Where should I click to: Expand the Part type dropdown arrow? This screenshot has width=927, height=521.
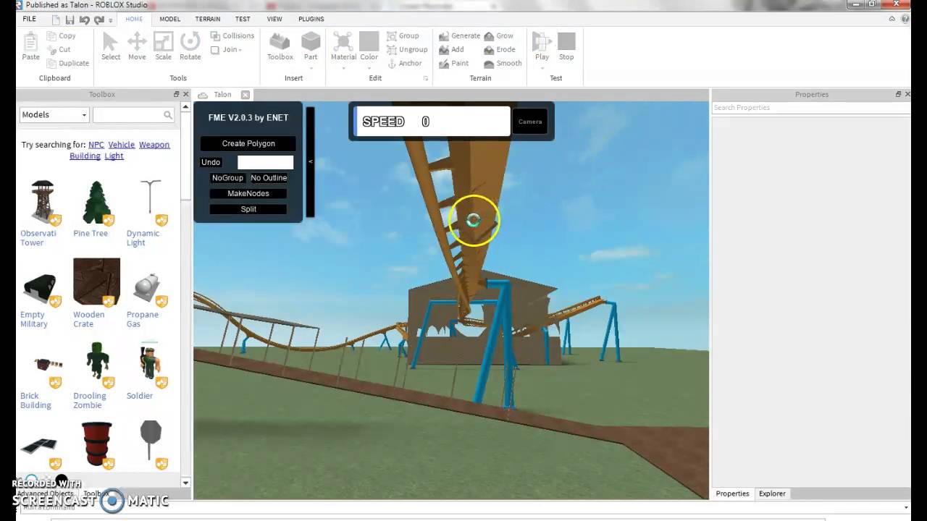tap(311, 67)
